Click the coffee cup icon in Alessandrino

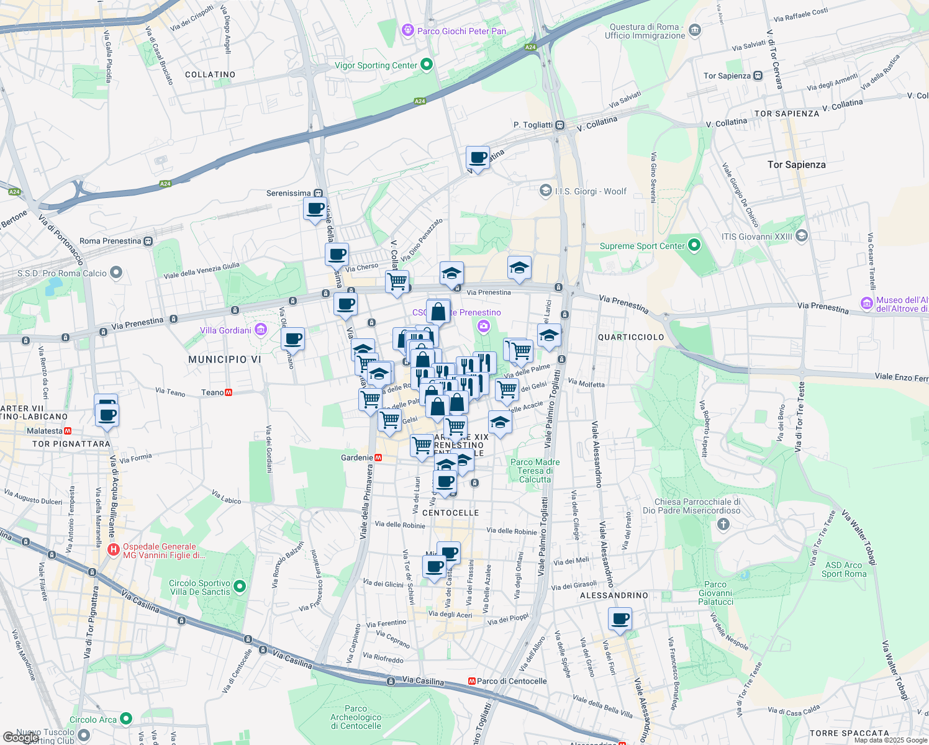[620, 618]
